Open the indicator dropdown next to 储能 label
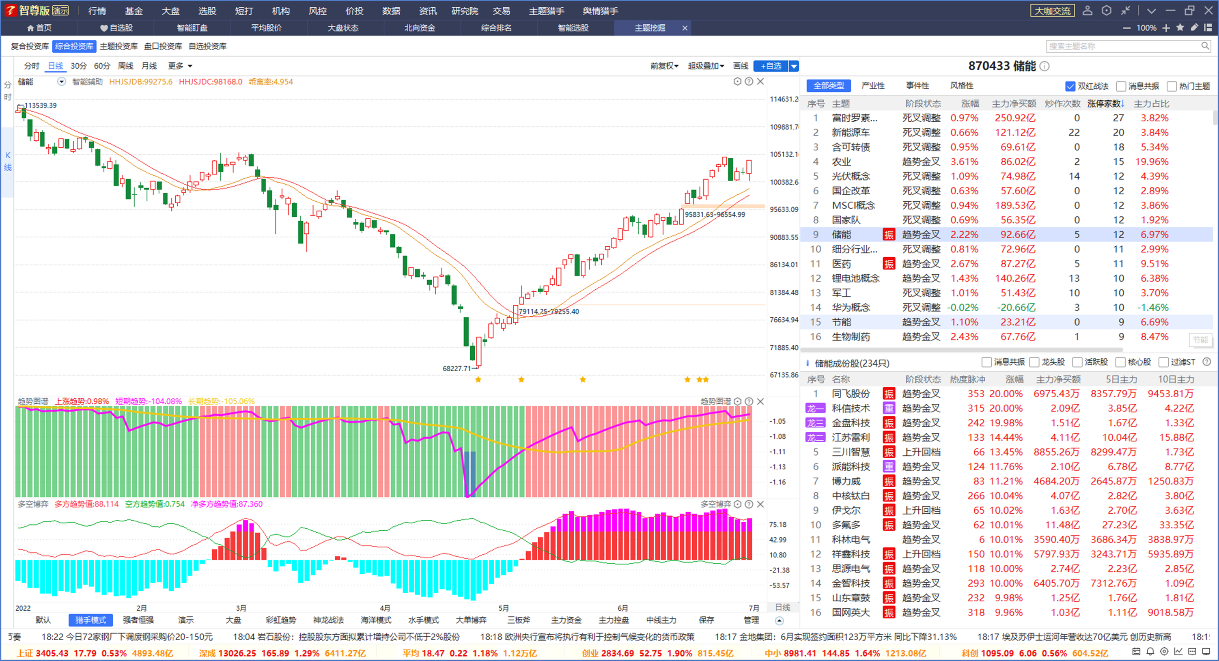 click(x=62, y=82)
